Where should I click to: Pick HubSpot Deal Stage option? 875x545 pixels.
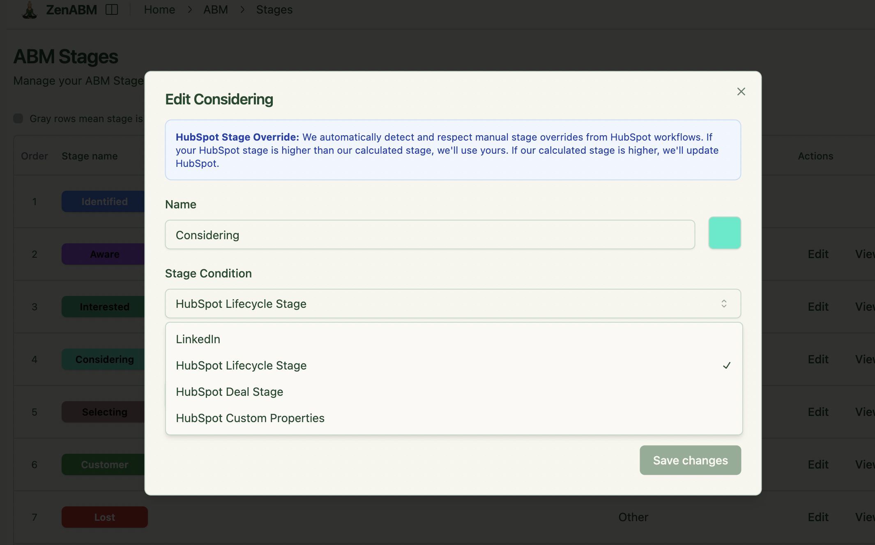click(229, 392)
